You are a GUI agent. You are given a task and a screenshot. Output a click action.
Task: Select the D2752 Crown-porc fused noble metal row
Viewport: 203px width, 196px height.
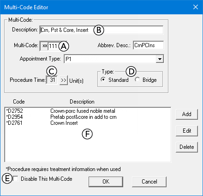tap(88, 111)
